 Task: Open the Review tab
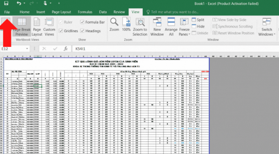click(119, 12)
